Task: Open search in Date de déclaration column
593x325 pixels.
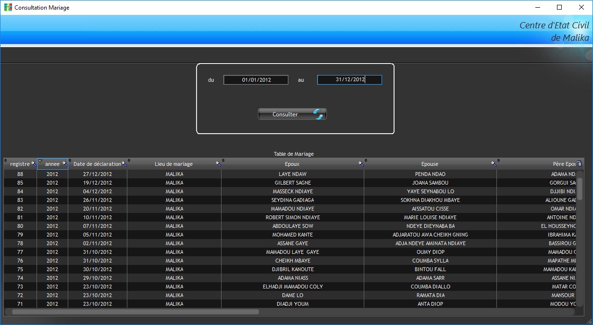Action: 124,164
